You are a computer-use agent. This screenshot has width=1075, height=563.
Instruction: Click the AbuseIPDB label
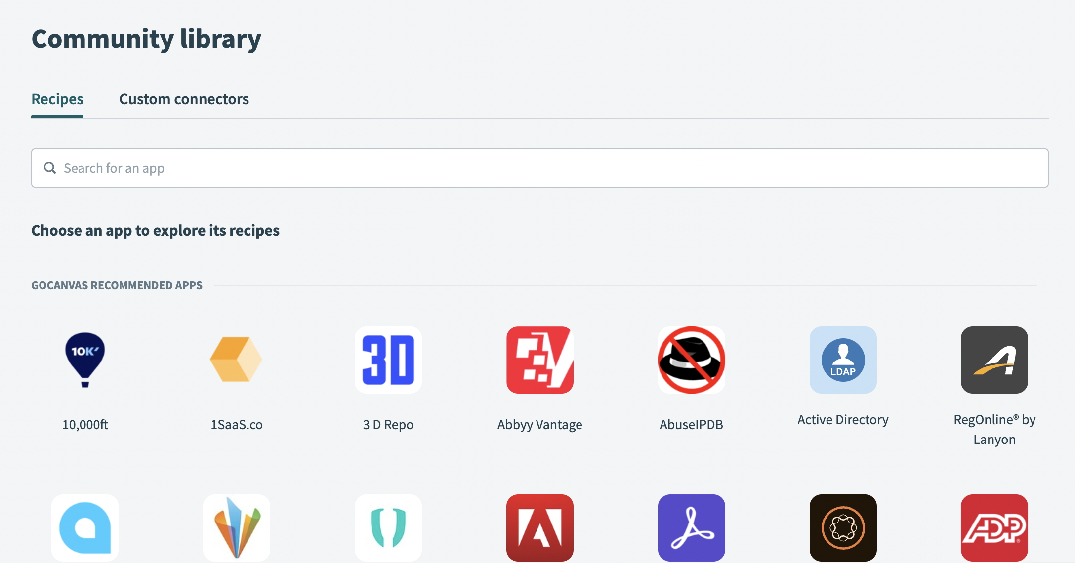(692, 425)
